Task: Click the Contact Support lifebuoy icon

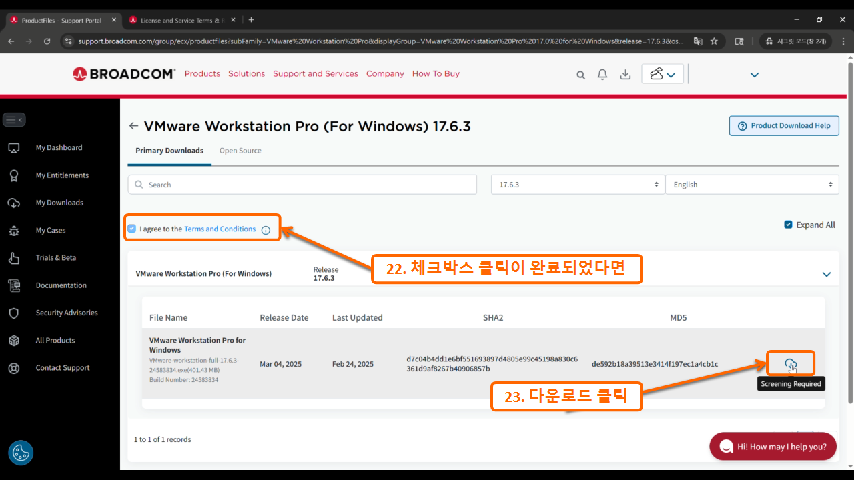Action: click(13, 368)
